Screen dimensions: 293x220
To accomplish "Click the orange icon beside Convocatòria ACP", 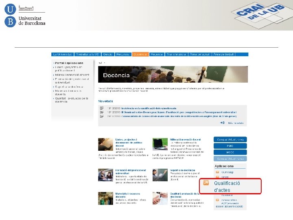I will point(217,200).
